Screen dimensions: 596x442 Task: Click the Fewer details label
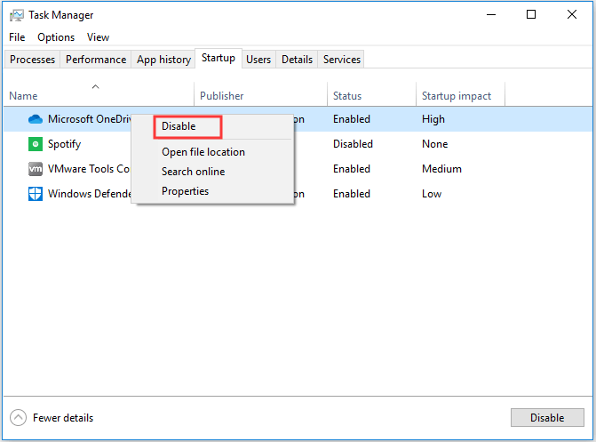click(63, 418)
